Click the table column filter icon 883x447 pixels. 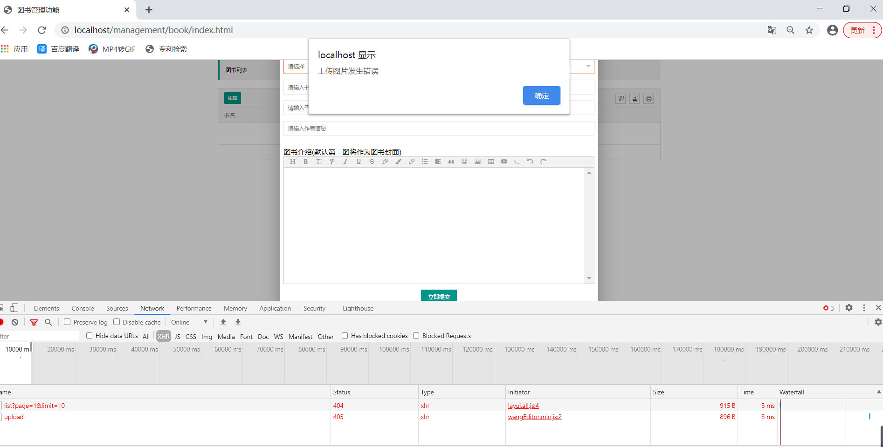621,99
